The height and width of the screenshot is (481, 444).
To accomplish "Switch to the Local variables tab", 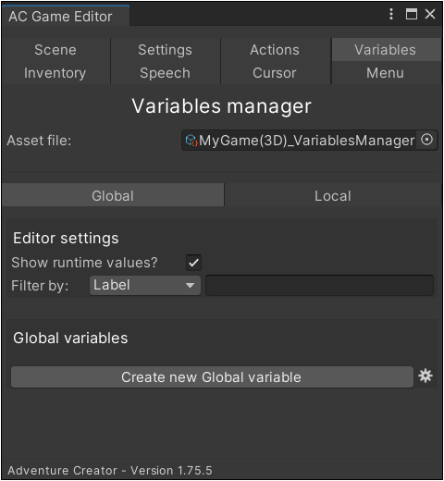I will [x=332, y=196].
